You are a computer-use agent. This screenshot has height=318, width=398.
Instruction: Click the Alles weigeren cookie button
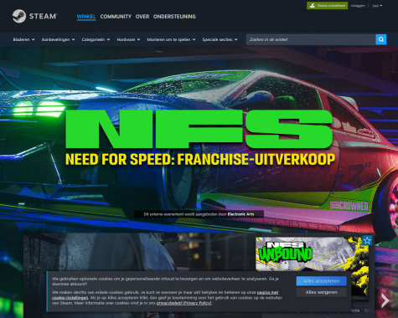pos(322,292)
